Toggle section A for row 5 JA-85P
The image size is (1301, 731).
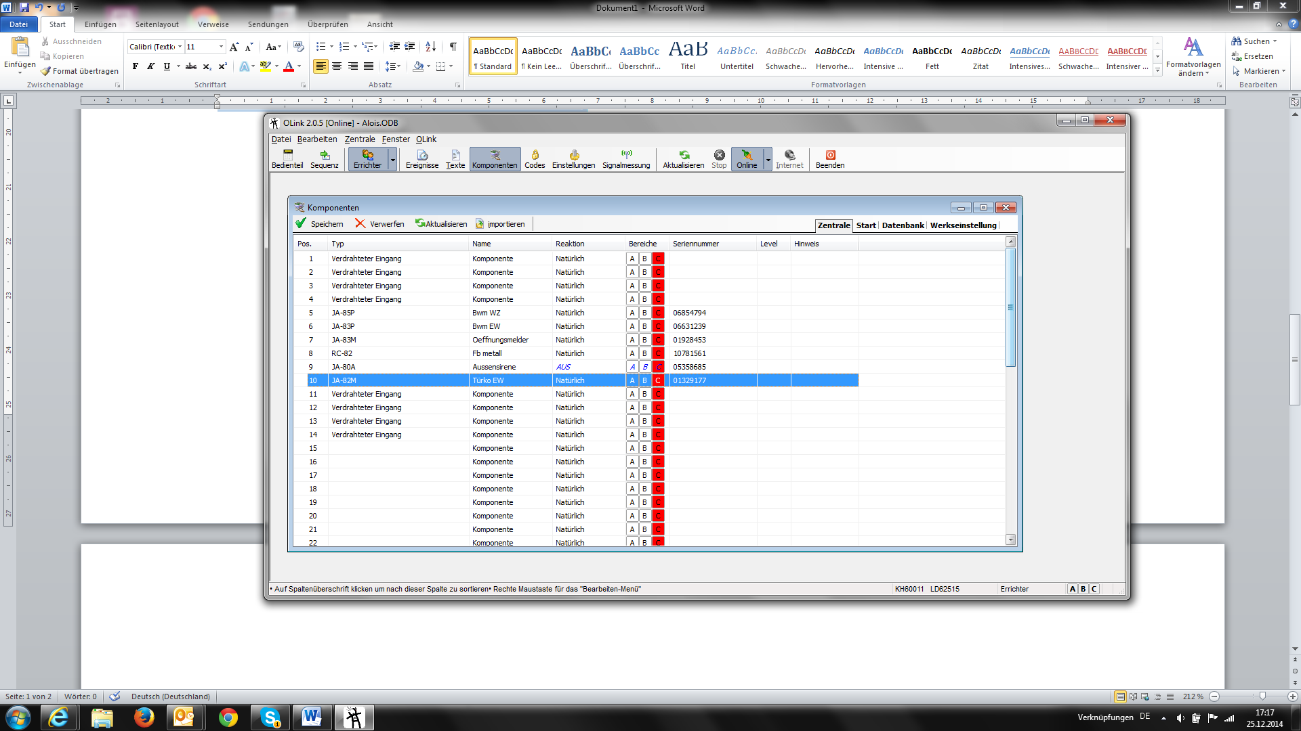632,313
